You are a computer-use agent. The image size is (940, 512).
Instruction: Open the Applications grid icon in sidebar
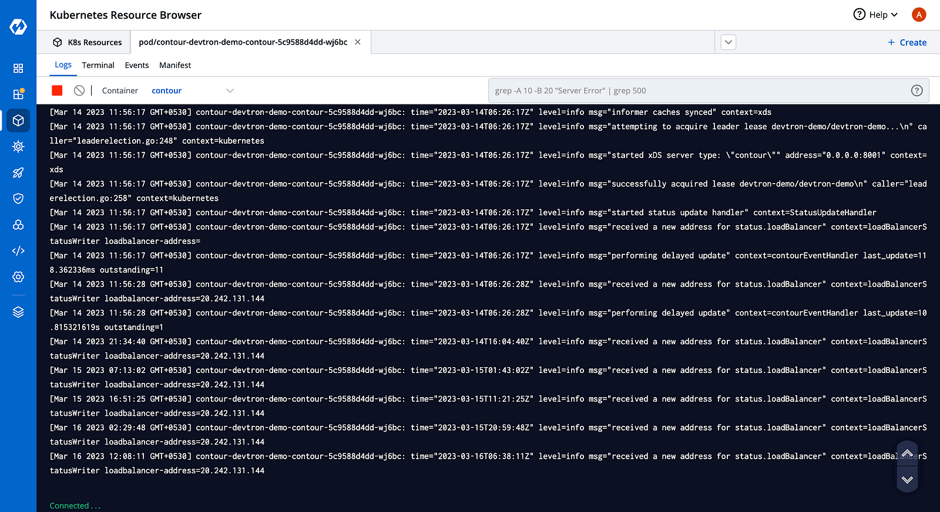coord(18,69)
